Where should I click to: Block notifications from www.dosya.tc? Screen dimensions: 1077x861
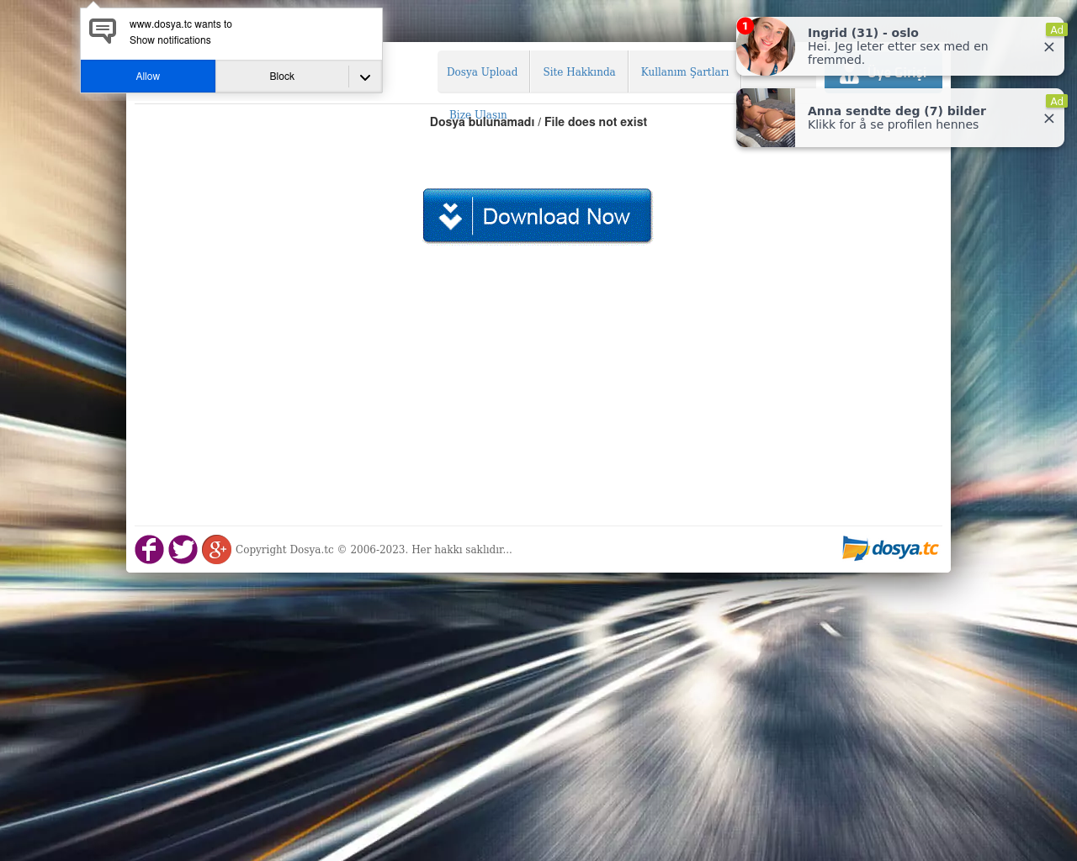tap(282, 77)
